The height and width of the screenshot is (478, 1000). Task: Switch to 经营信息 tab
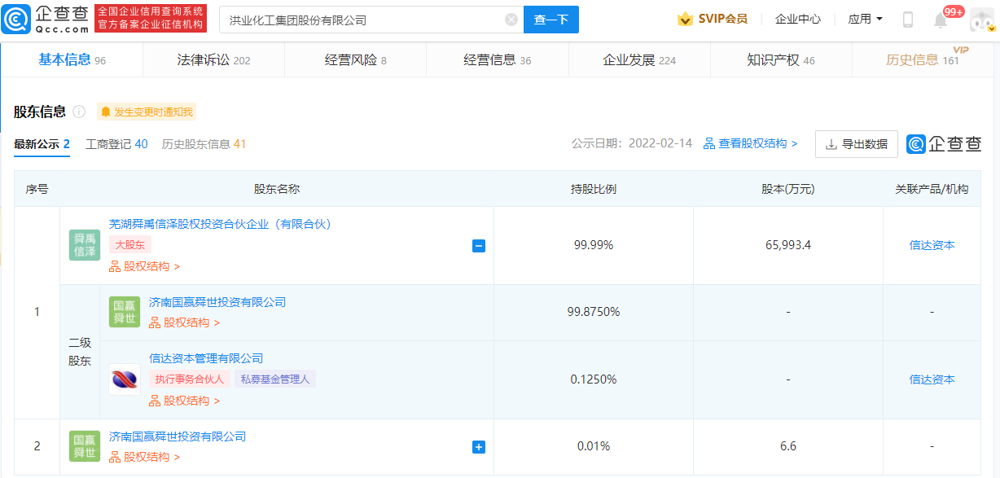tap(497, 60)
